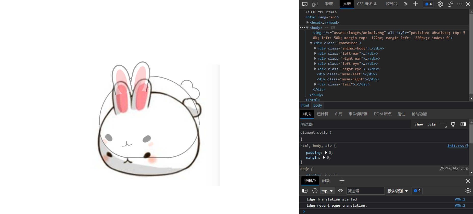Open VM6:2 link for revert page translation
Screen dimensions: 473x214
pos(460,205)
